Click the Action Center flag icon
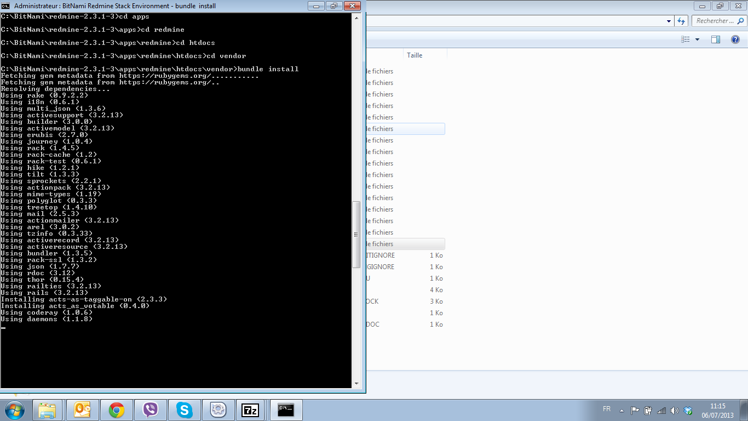748x421 pixels. [x=635, y=410]
